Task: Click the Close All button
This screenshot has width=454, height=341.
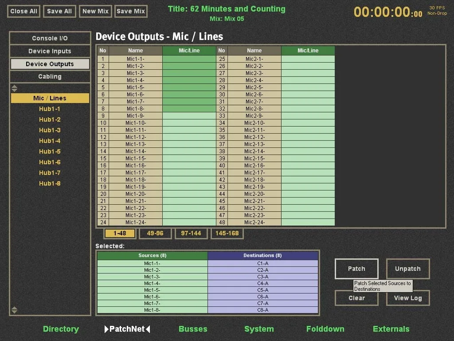Action: tap(24, 11)
